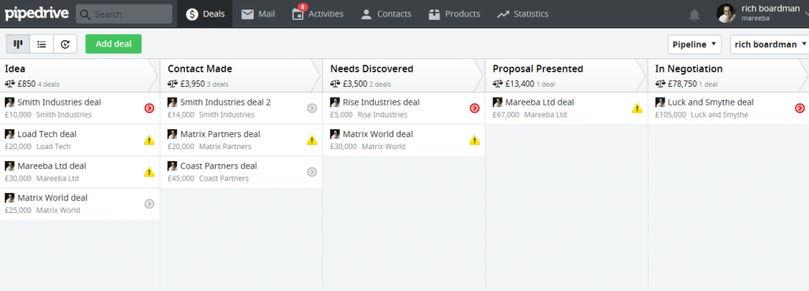The width and height of the screenshot is (809, 291).
Task: Go to the Activities tab
Action: pos(318,14)
